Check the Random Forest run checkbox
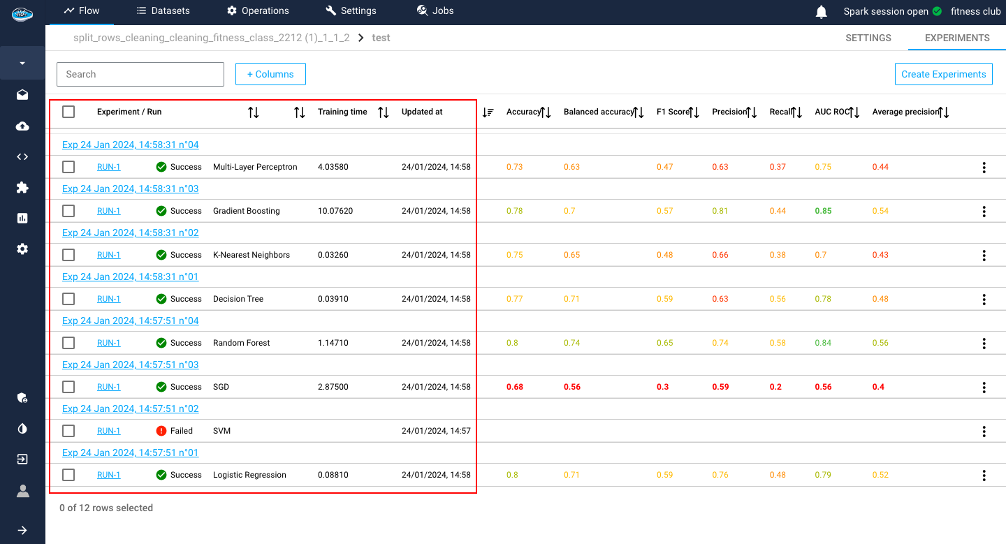The width and height of the screenshot is (1006, 544). pyautogui.click(x=68, y=343)
